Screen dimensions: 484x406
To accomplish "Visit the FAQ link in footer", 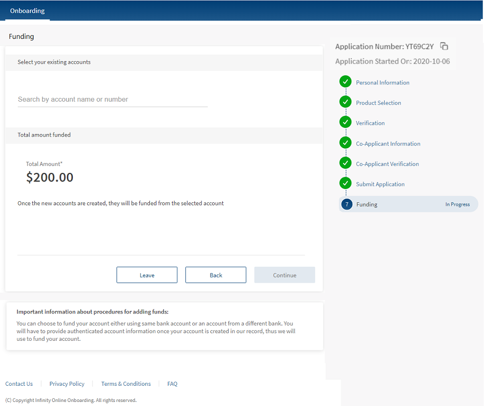I will [x=172, y=384].
